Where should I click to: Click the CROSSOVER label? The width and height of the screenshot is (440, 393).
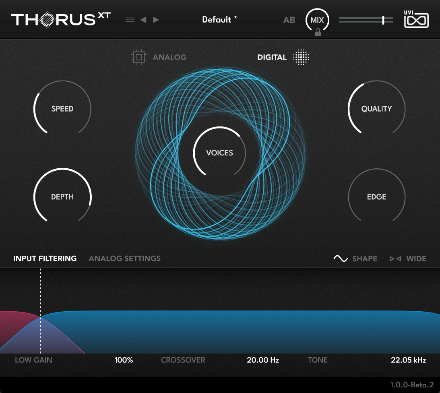tap(183, 360)
